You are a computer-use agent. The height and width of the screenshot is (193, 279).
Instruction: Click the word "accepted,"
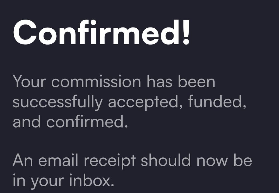pyautogui.click(x=145, y=103)
